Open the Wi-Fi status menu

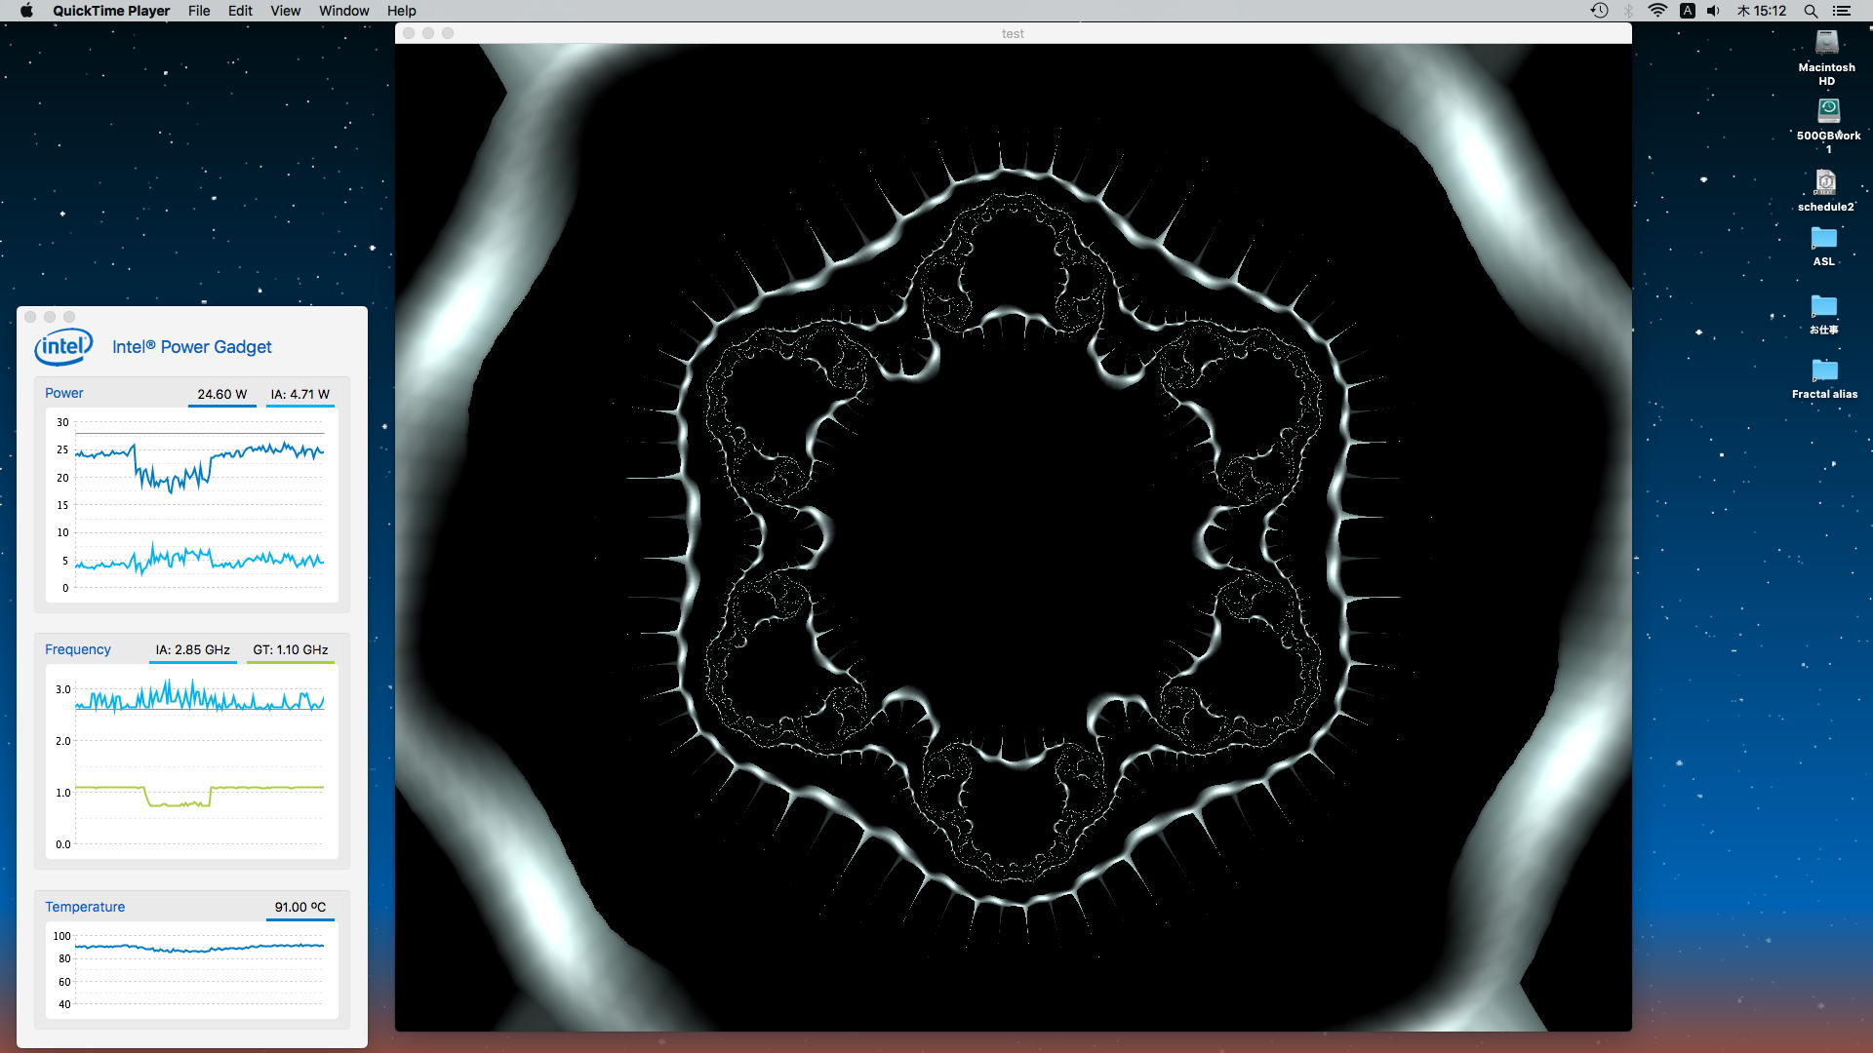pos(1657,11)
